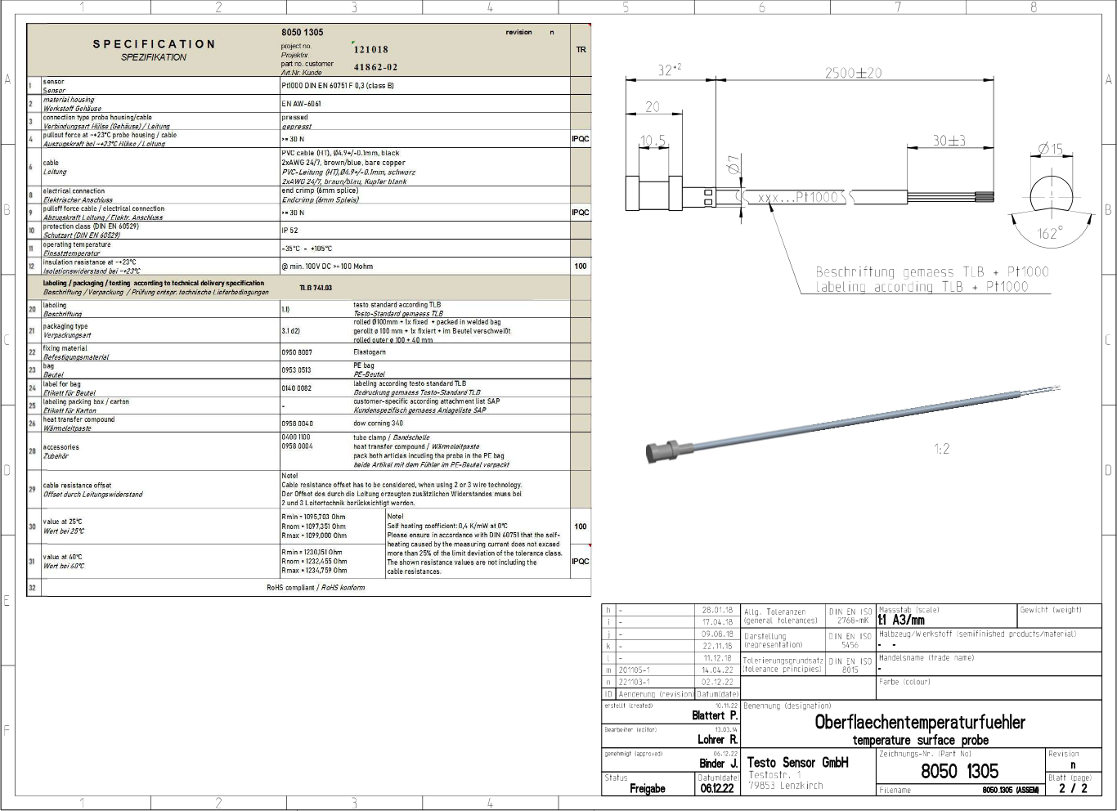Image resolution: width=1117 pixels, height=811 pixels.
Task: Click the page number 2 / 2
Action: [1073, 789]
